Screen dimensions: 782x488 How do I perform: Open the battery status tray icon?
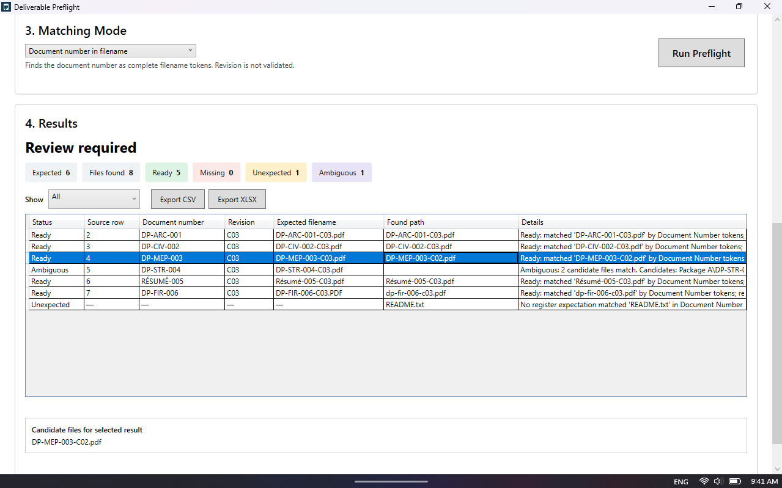(735, 481)
